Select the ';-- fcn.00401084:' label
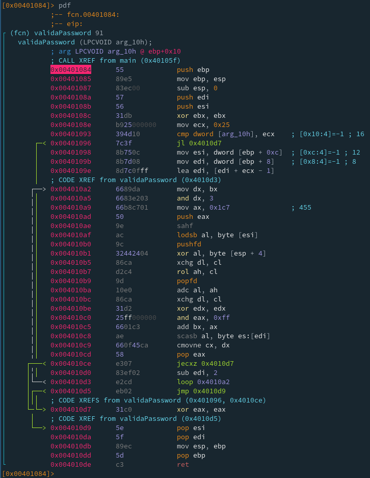Viewport: 370px width, 478px height. point(85,15)
